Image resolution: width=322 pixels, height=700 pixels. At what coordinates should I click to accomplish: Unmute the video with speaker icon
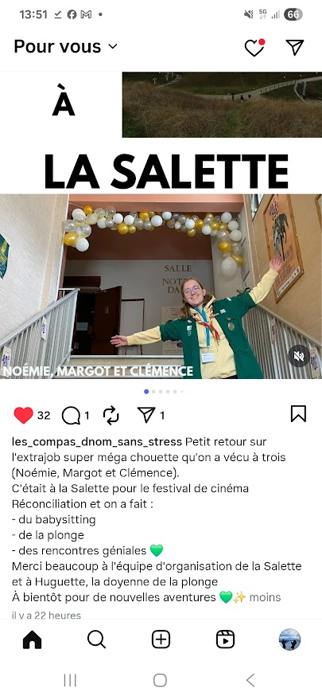point(299,356)
